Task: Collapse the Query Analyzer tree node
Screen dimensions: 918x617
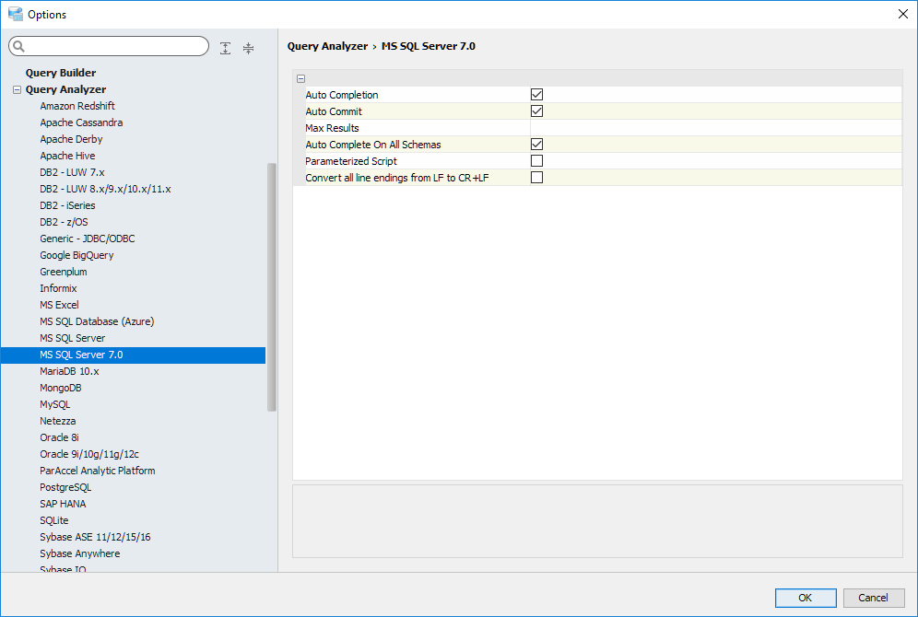Action: 17,90
